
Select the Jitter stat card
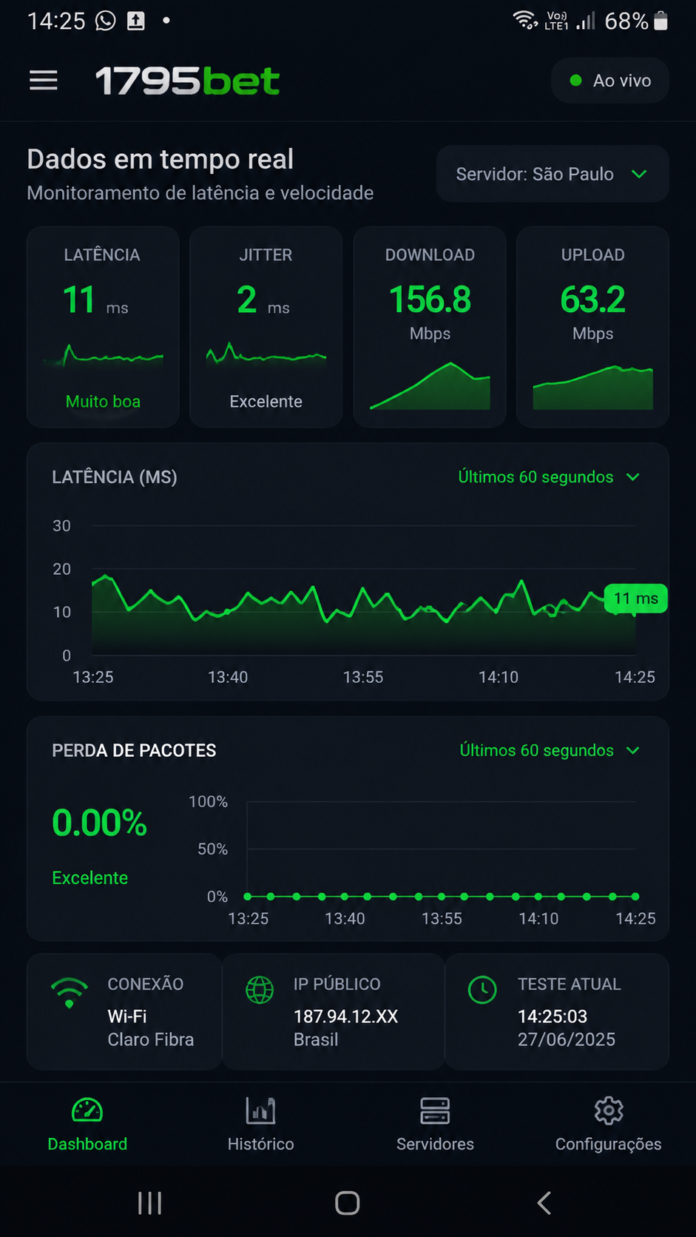[266, 327]
